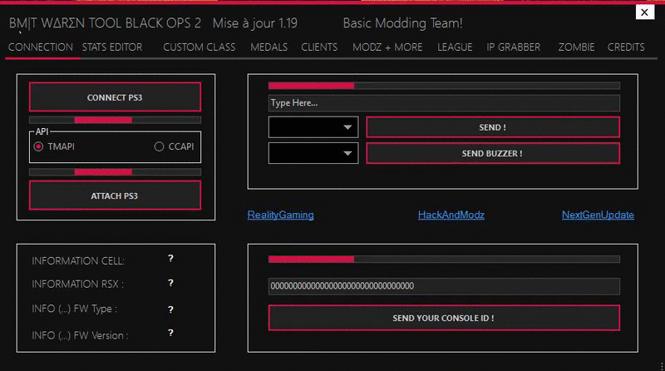Click progress bar under CONNECT PS3

tap(115, 120)
